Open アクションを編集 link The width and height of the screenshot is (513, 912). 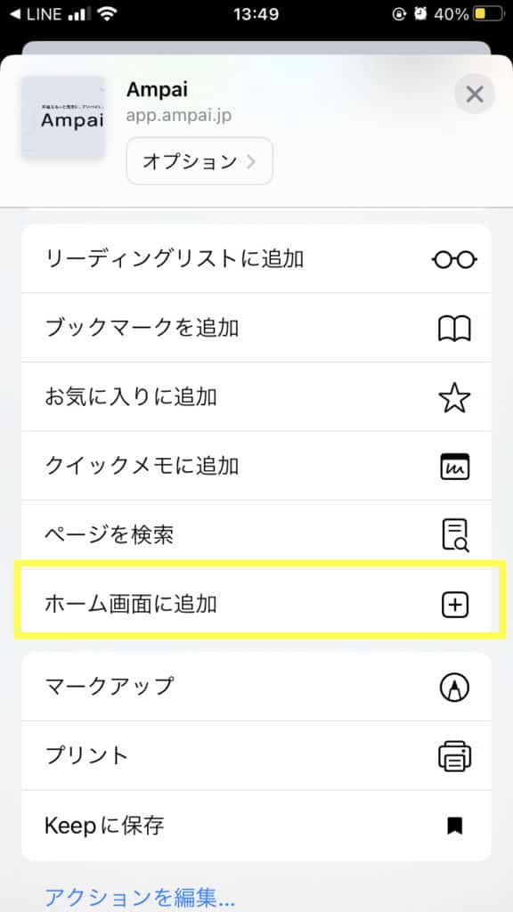(x=140, y=898)
